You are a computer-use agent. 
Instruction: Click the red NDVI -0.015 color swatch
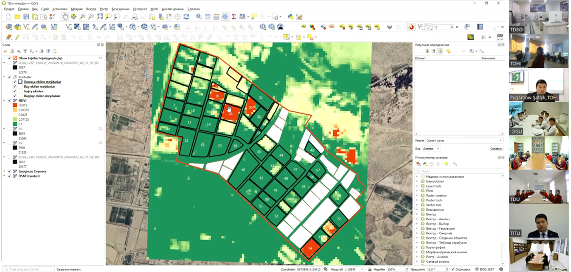click(x=14, y=105)
